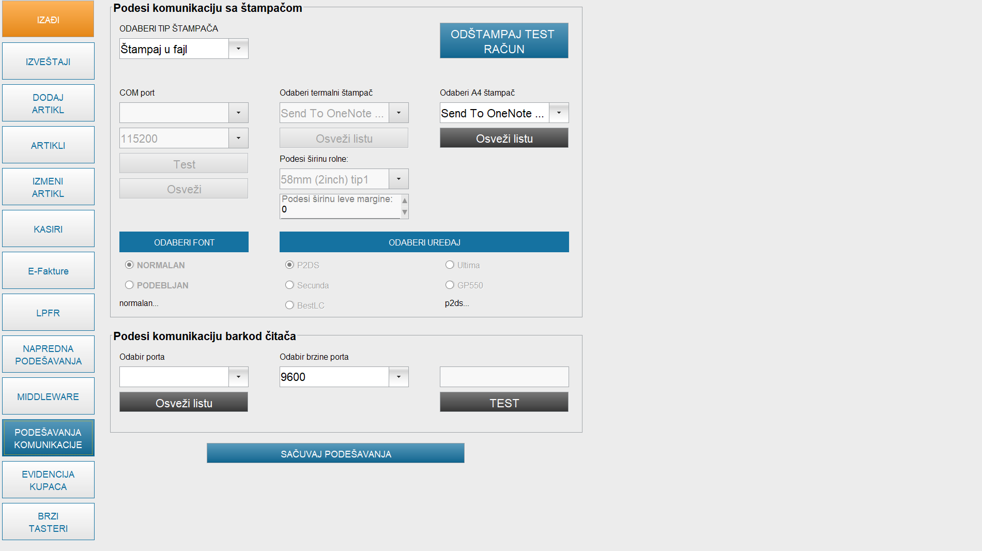Open NAPREDNA PODEŠAVANJA menu item
This screenshot has width=982, height=551.
coord(48,355)
